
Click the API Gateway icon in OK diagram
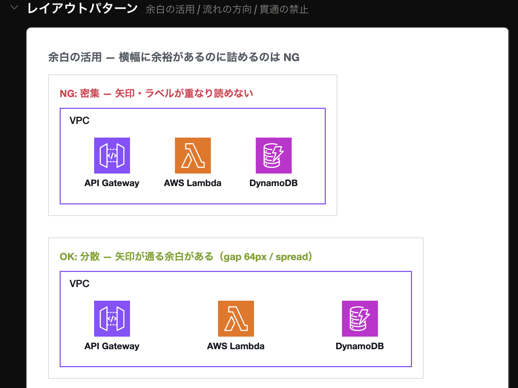point(112,319)
